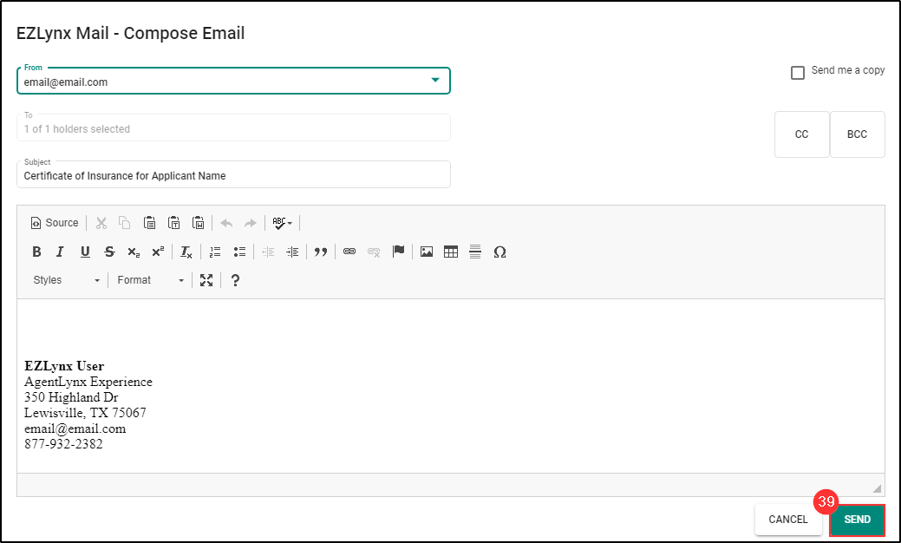Viewport: 901px width, 543px height.
Task: Click the CANCEL button
Action: tap(787, 520)
